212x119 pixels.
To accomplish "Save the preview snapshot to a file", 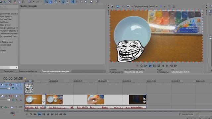I will (x=174, y=6).
